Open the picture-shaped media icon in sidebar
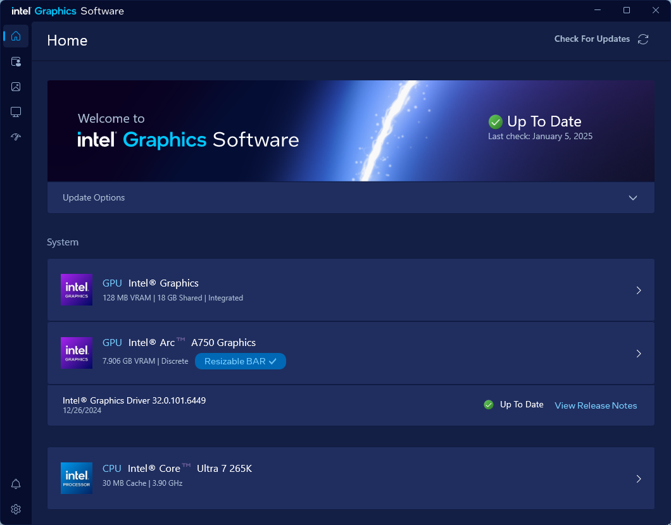The image size is (671, 525). [16, 87]
